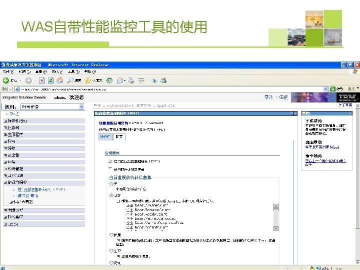Click the Favorites star icon
The height and width of the screenshot is (270, 360).
point(87,80)
